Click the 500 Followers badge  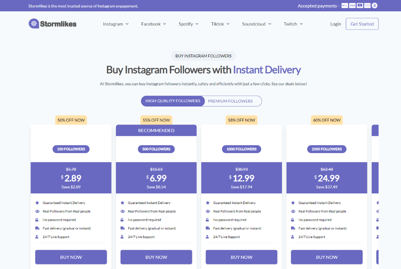pyautogui.click(x=156, y=149)
